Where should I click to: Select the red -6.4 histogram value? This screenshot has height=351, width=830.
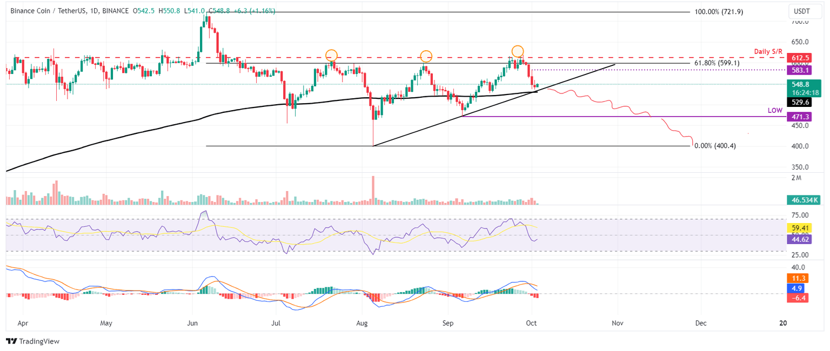click(798, 297)
